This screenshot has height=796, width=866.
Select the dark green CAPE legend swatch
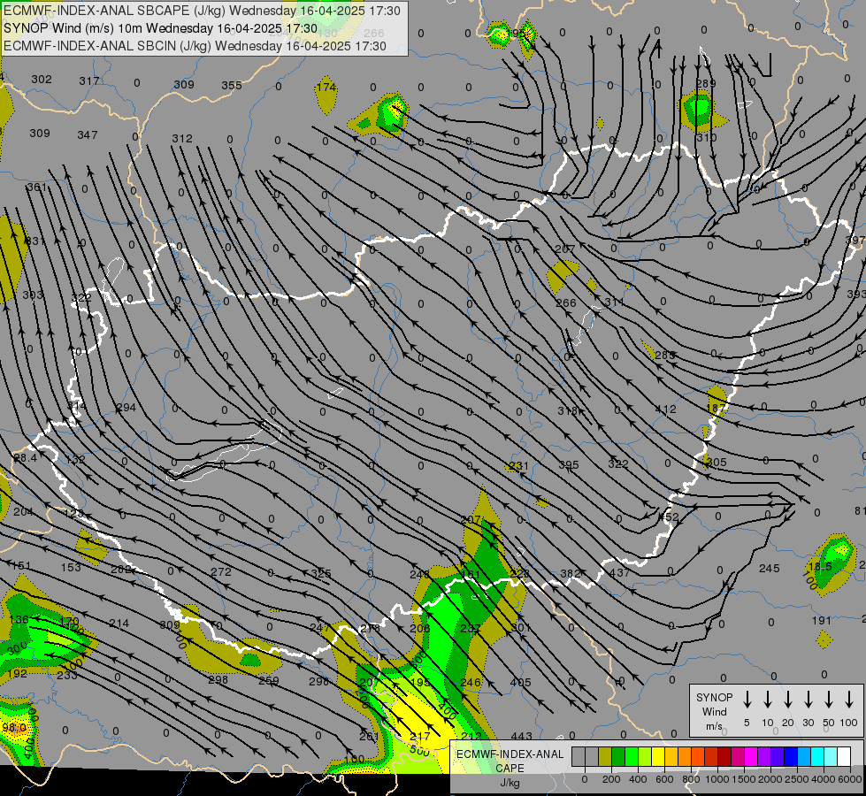point(618,756)
